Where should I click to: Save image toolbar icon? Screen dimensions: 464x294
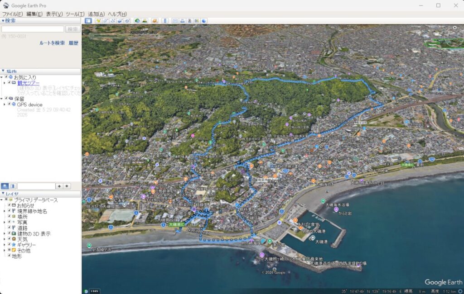pos(190,21)
